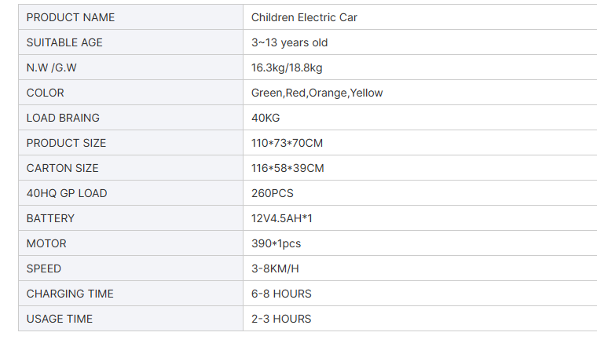Click the 2-3 HOURS usage time
The image size is (597, 347).
(281, 319)
